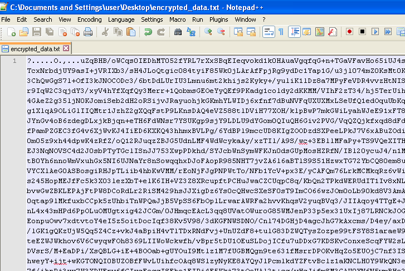Undo last action with green arrow icon
Viewport: 405px width, 271px height.
[148, 32]
